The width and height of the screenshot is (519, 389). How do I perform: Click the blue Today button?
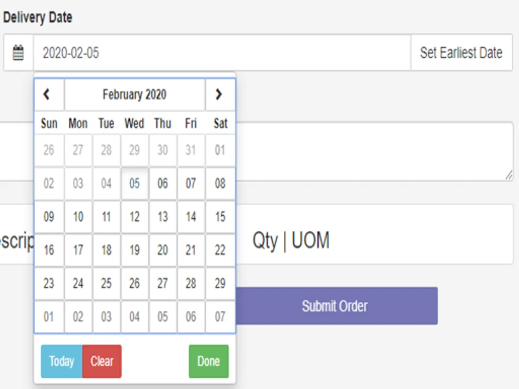point(61,361)
